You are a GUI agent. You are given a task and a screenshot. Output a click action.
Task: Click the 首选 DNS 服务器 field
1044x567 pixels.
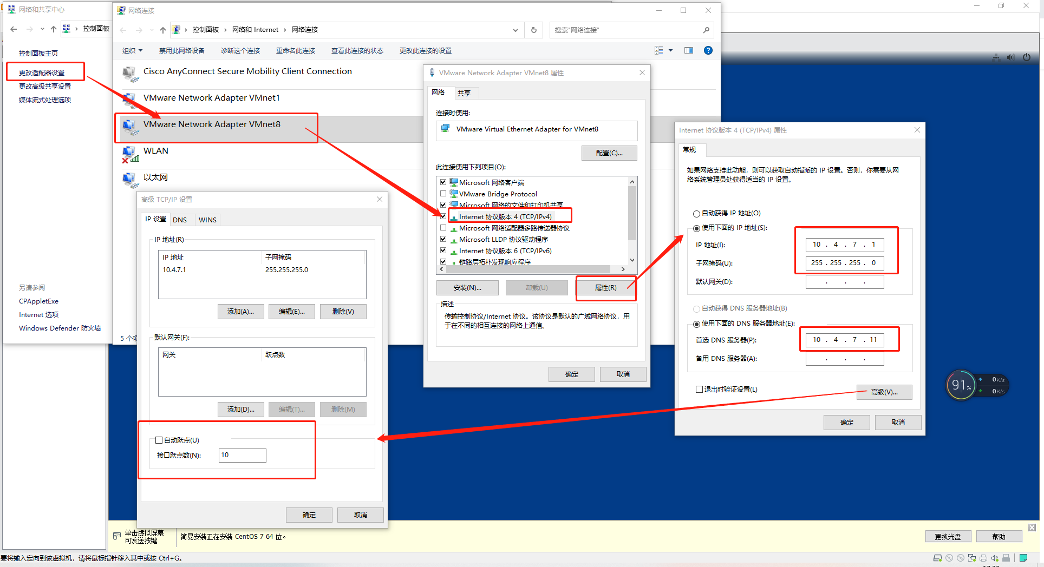(845, 340)
